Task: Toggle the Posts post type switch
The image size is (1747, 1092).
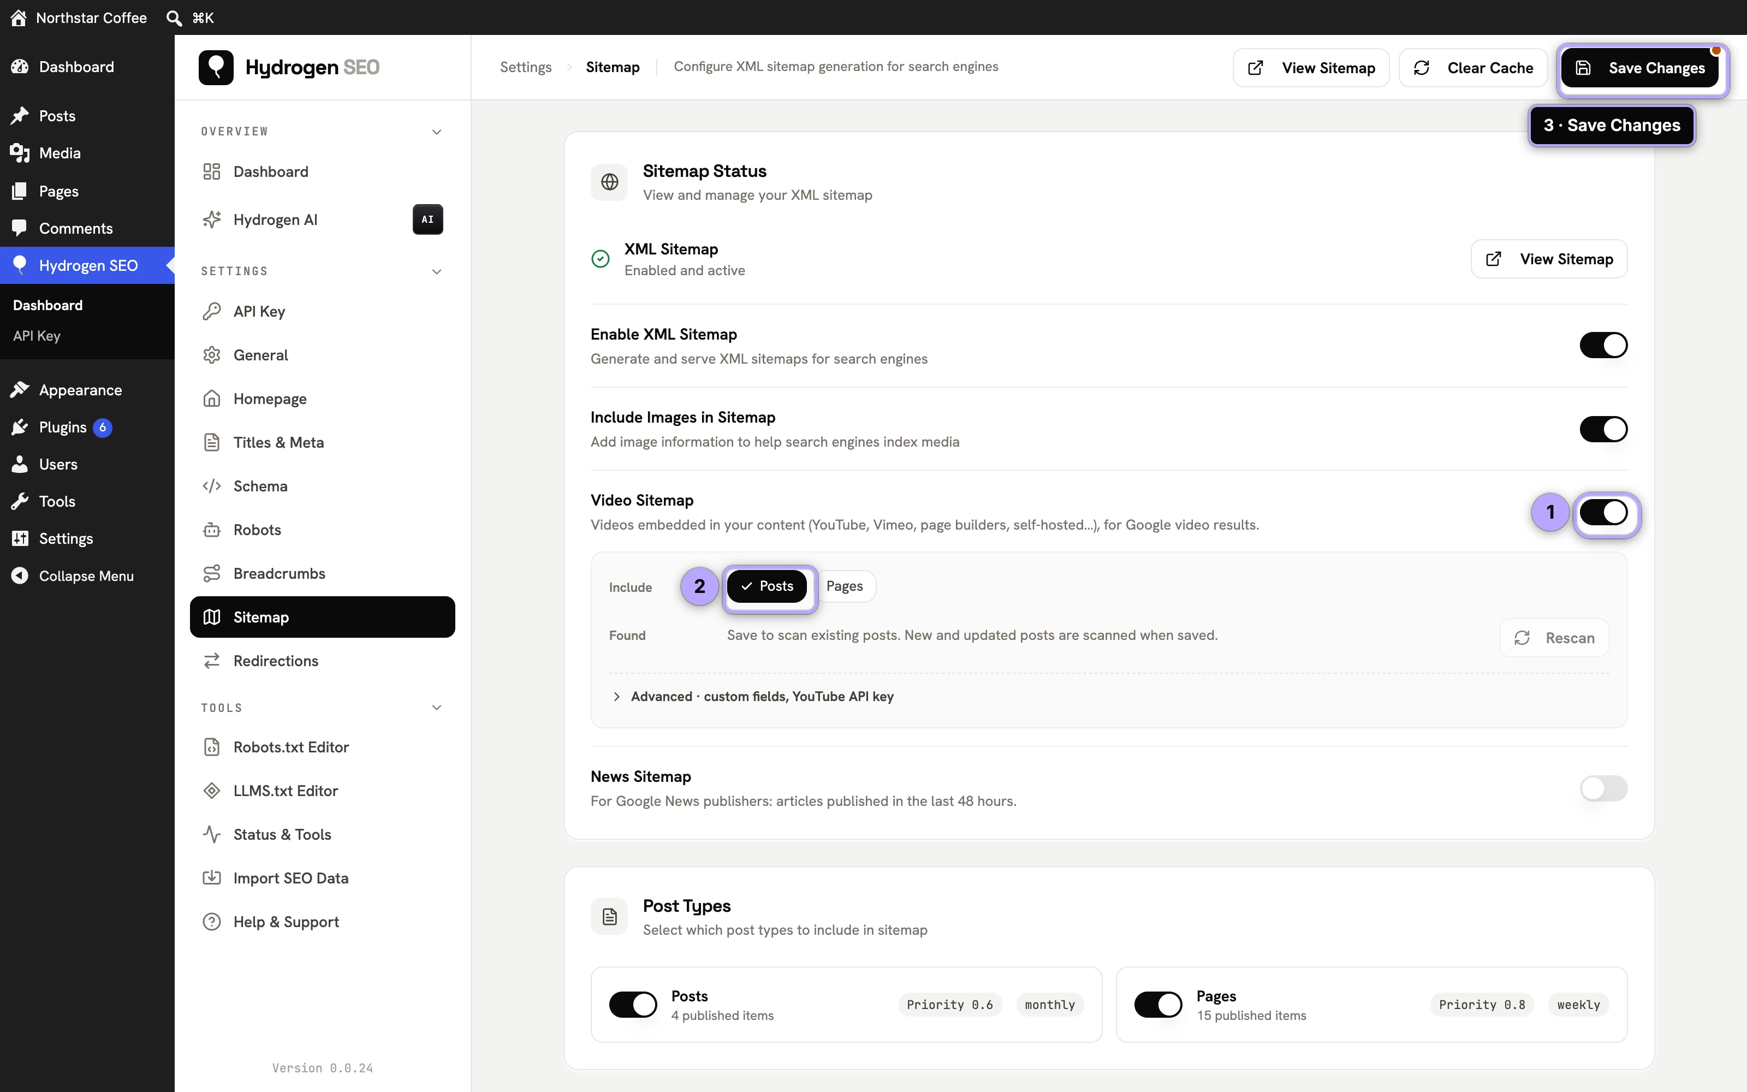Action: [x=633, y=1004]
